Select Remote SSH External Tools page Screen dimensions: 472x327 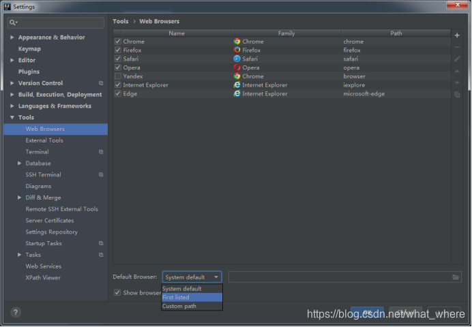pos(61,209)
